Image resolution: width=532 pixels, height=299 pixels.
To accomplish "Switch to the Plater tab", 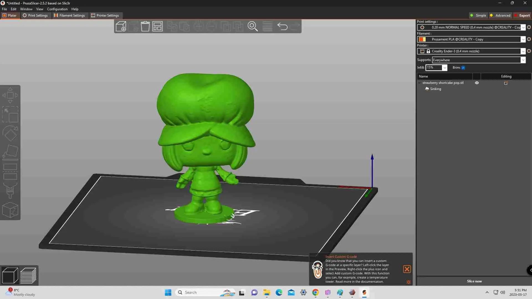I will pos(10,16).
